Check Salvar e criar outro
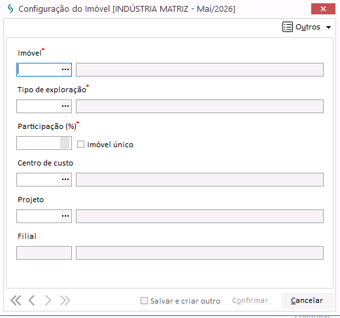Image resolution: width=340 pixels, height=318 pixels. coord(144,301)
